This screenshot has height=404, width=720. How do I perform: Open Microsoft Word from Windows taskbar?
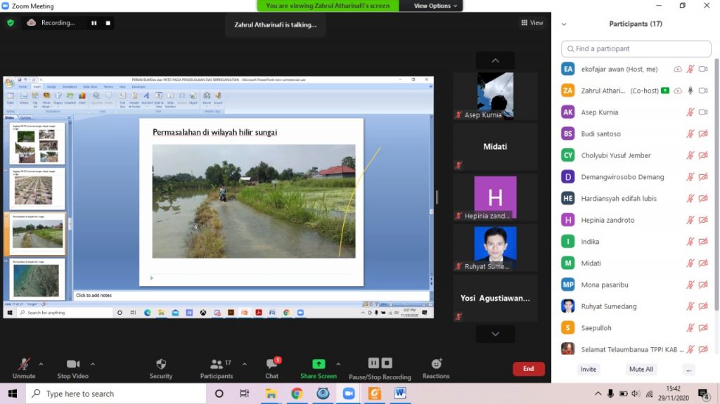point(400,393)
